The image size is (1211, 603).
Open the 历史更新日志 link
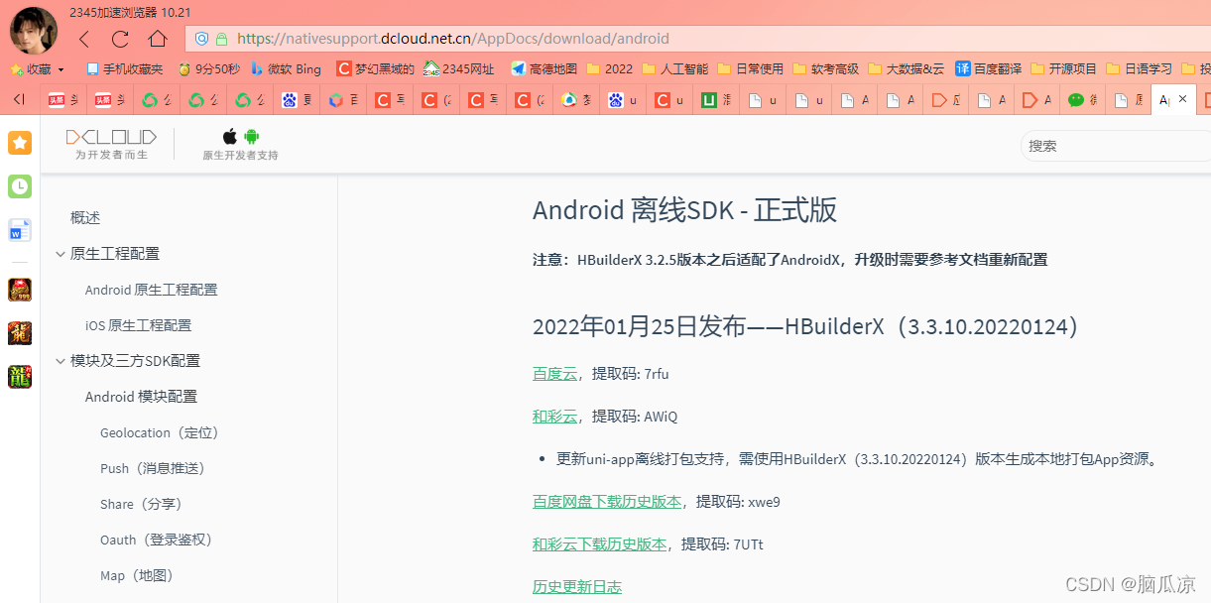point(577,587)
